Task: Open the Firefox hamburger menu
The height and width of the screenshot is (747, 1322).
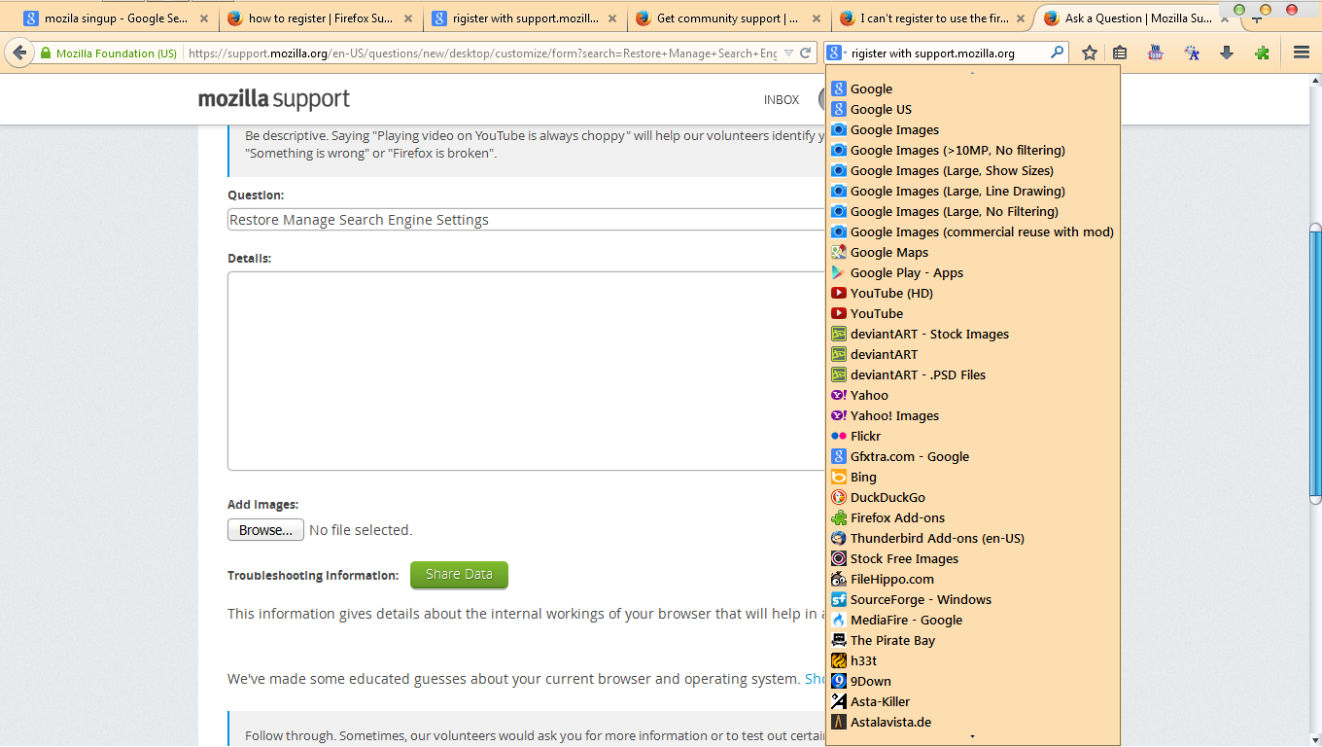Action: 1301,53
